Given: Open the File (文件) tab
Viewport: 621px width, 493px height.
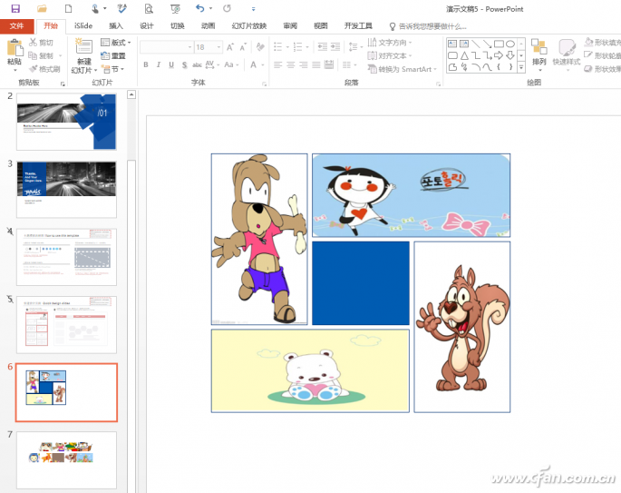Looking at the screenshot, I should [16, 26].
